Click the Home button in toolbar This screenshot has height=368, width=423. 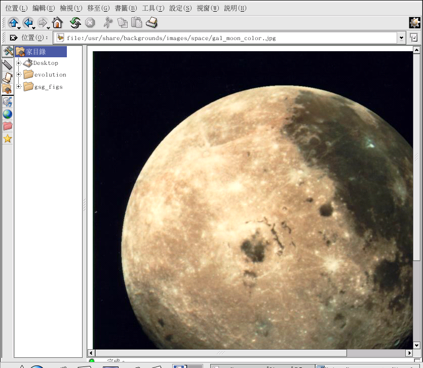pos(57,22)
